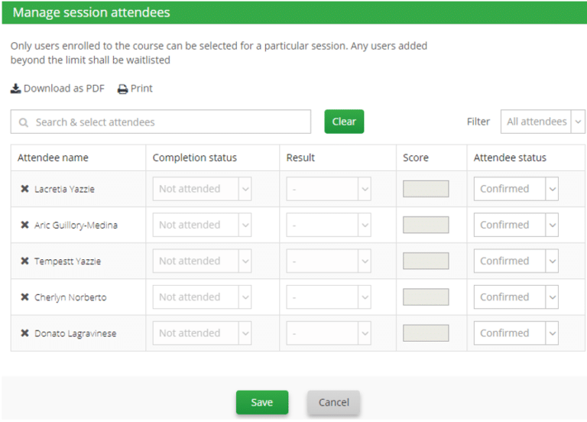Select Score box for Cherlyn Norberto
Screen dimensions: 587x422
[426, 297]
